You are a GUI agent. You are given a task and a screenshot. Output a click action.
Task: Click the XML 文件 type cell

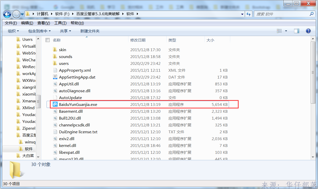[x=177, y=70]
